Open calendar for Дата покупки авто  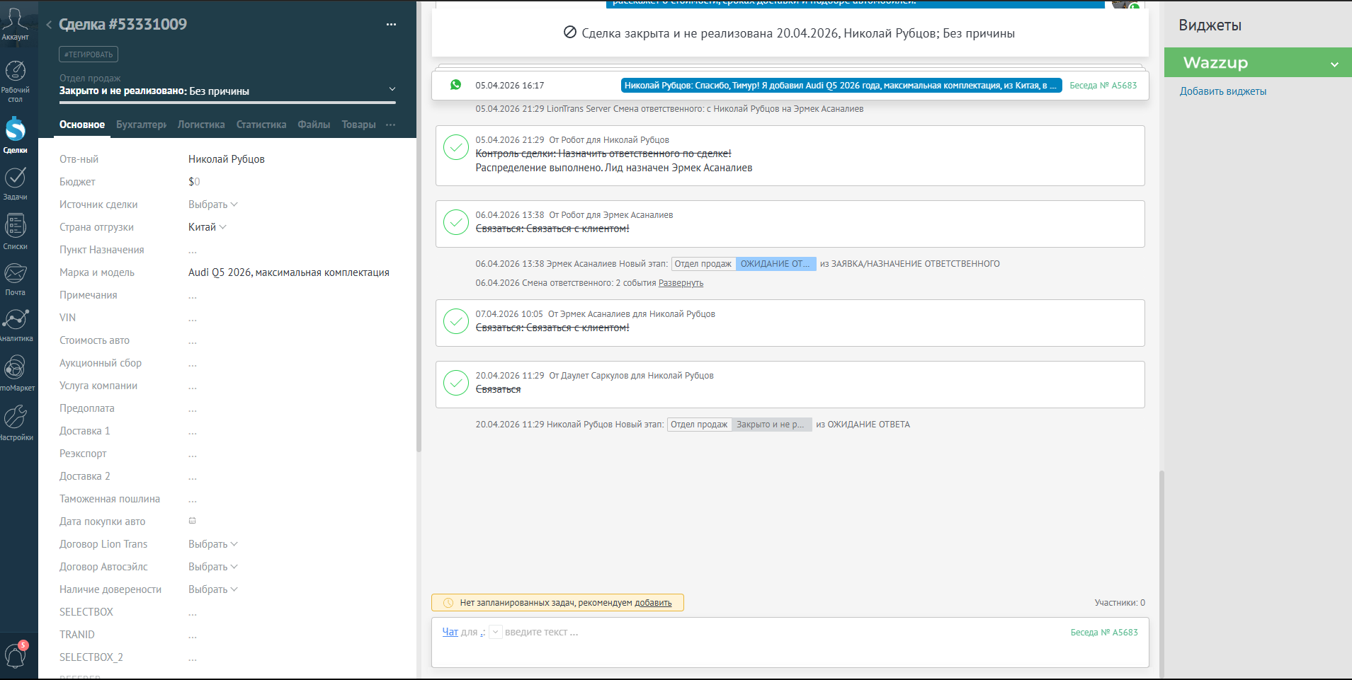pyautogui.click(x=192, y=521)
